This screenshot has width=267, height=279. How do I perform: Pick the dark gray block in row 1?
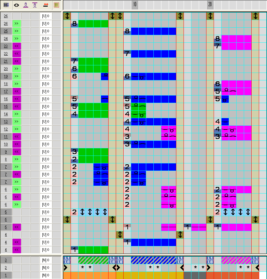coord(195,275)
